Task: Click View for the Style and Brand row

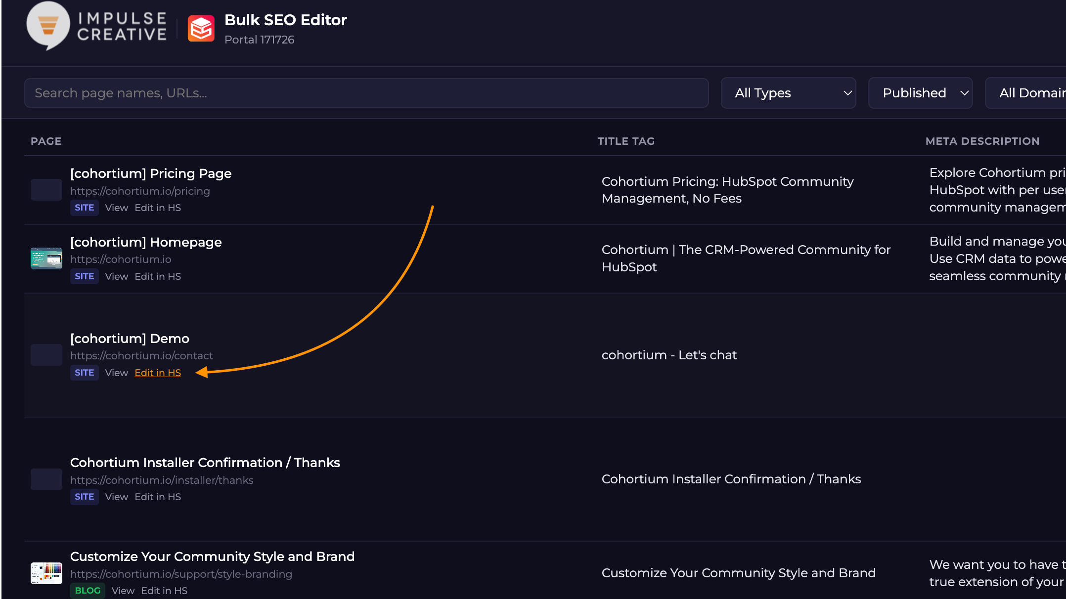Action: click(123, 591)
